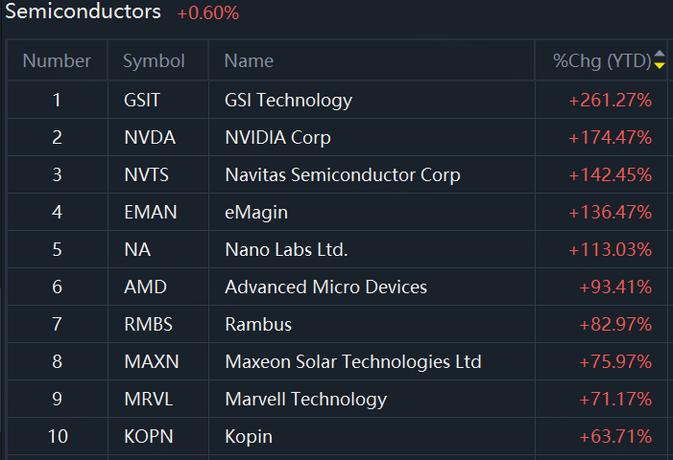Click the Symbol column header
673x460 pixels.
pos(154,61)
